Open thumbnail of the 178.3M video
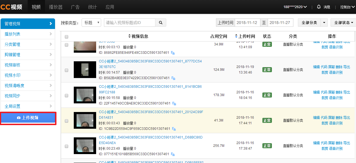The width and height of the screenshot is (356, 163). click(85, 95)
